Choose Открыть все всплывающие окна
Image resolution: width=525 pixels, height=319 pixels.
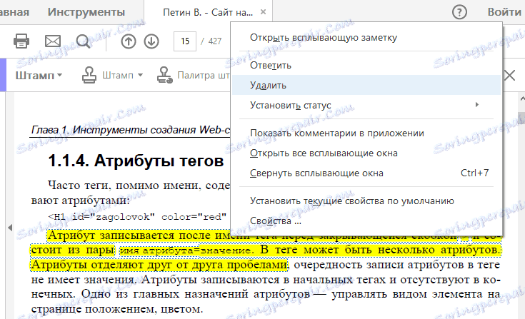[367, 153]
